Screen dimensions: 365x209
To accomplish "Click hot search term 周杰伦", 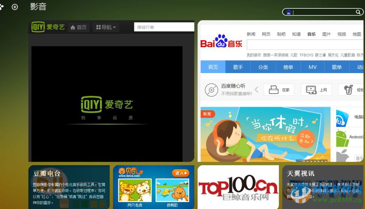I will click(x=333, y=55).
